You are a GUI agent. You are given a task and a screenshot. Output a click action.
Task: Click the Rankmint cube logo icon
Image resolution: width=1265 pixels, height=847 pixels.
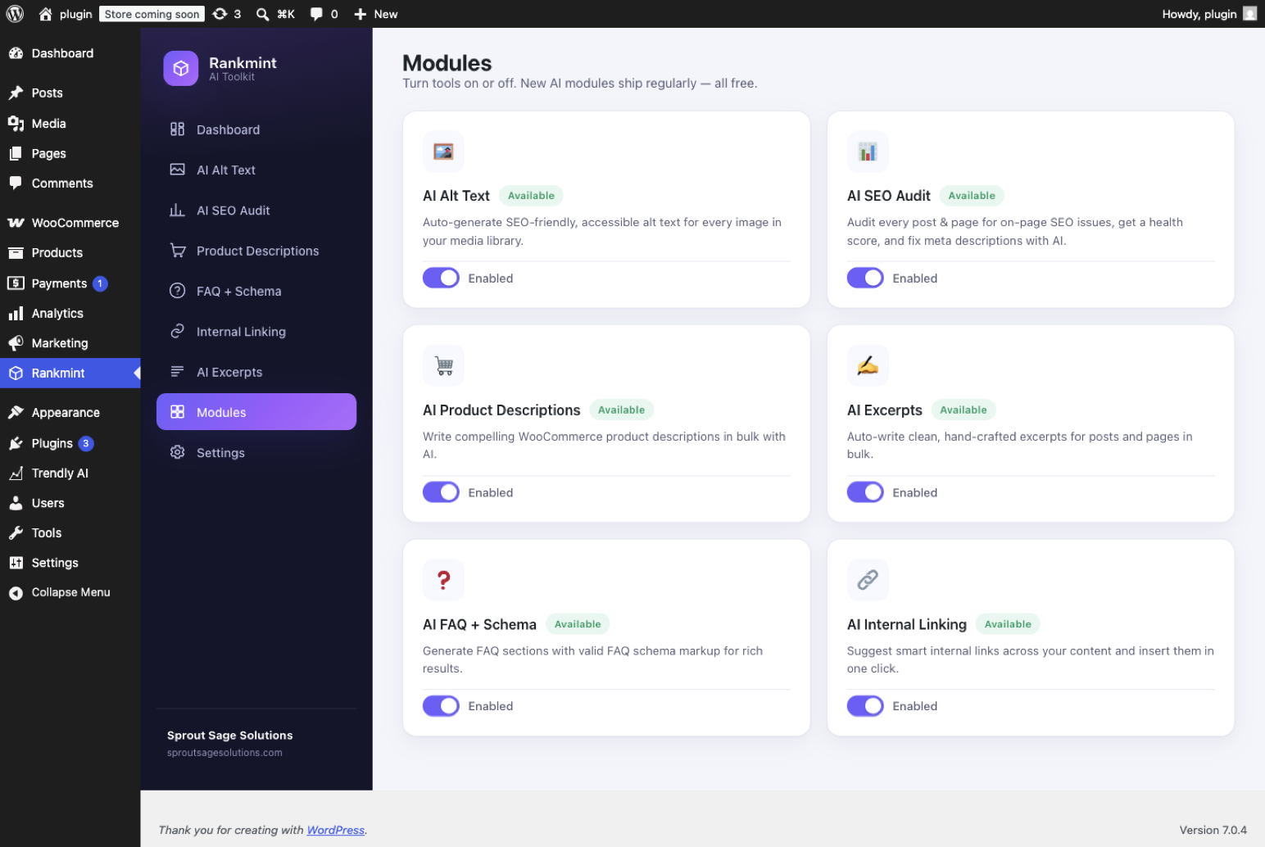coord(180,69)
